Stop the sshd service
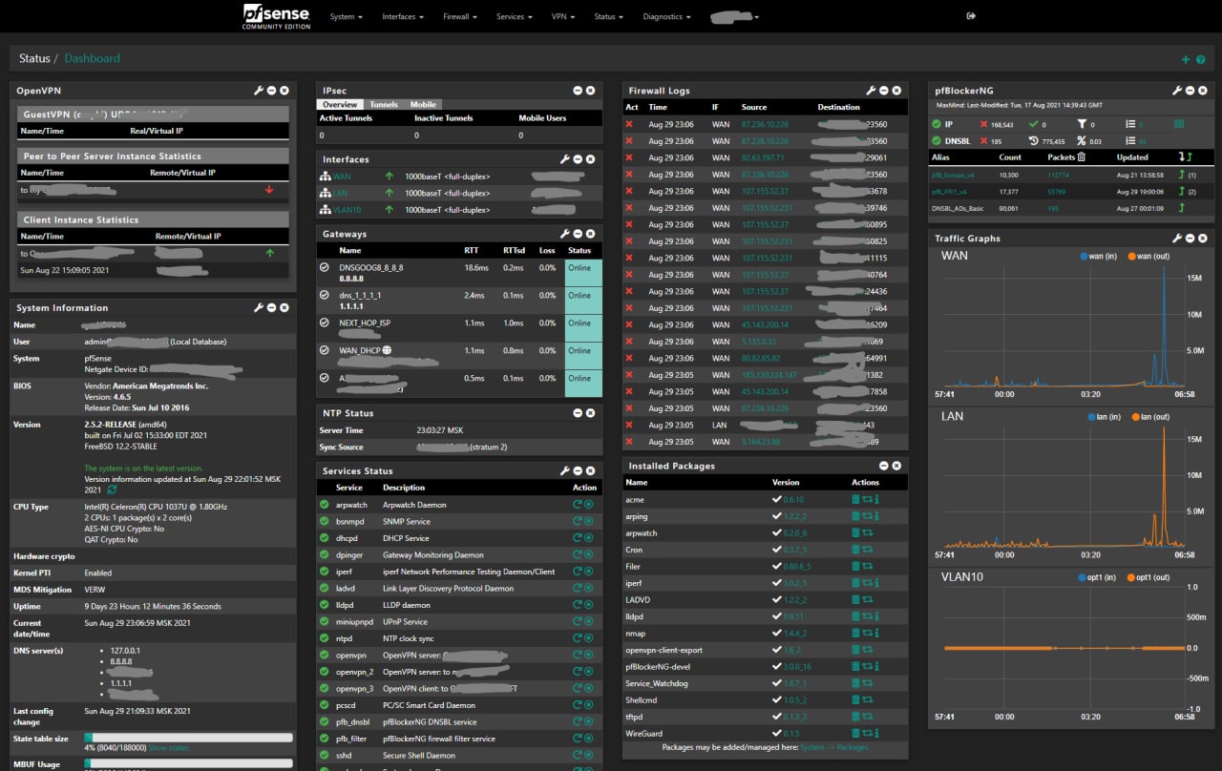Viewport: 1222px width, 771px height. click(589, 756)
